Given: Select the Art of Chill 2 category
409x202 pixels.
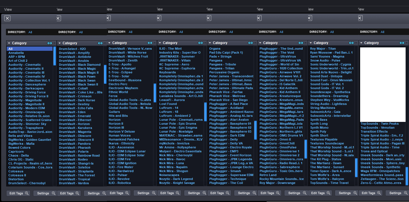Looking at the screenshot, I should click(18, 61).
